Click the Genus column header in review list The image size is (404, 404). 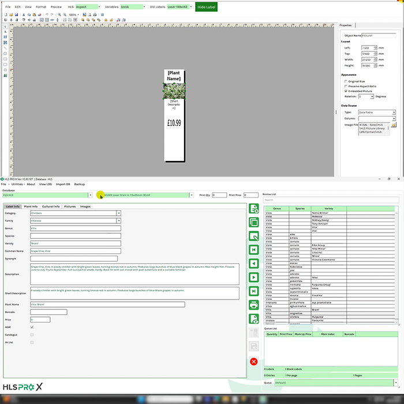(276, 208)
